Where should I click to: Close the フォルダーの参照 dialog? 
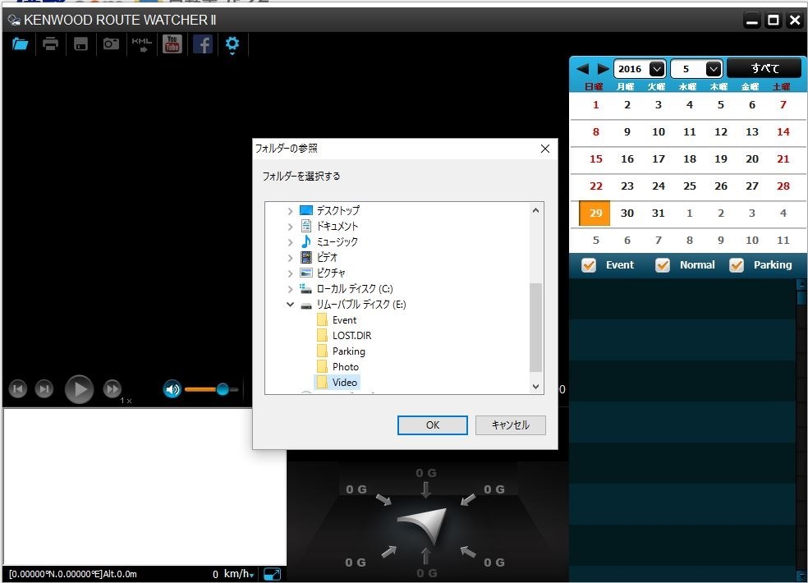pyautogui.click(x=545, y=149)
